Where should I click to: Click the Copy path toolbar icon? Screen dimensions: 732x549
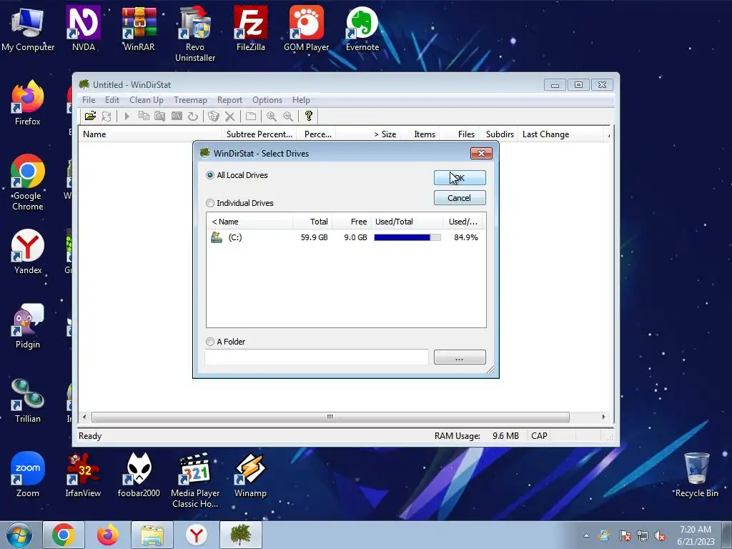[x=144, y=117]
